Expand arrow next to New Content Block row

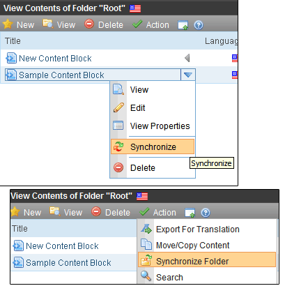click(x=187, y=58)
